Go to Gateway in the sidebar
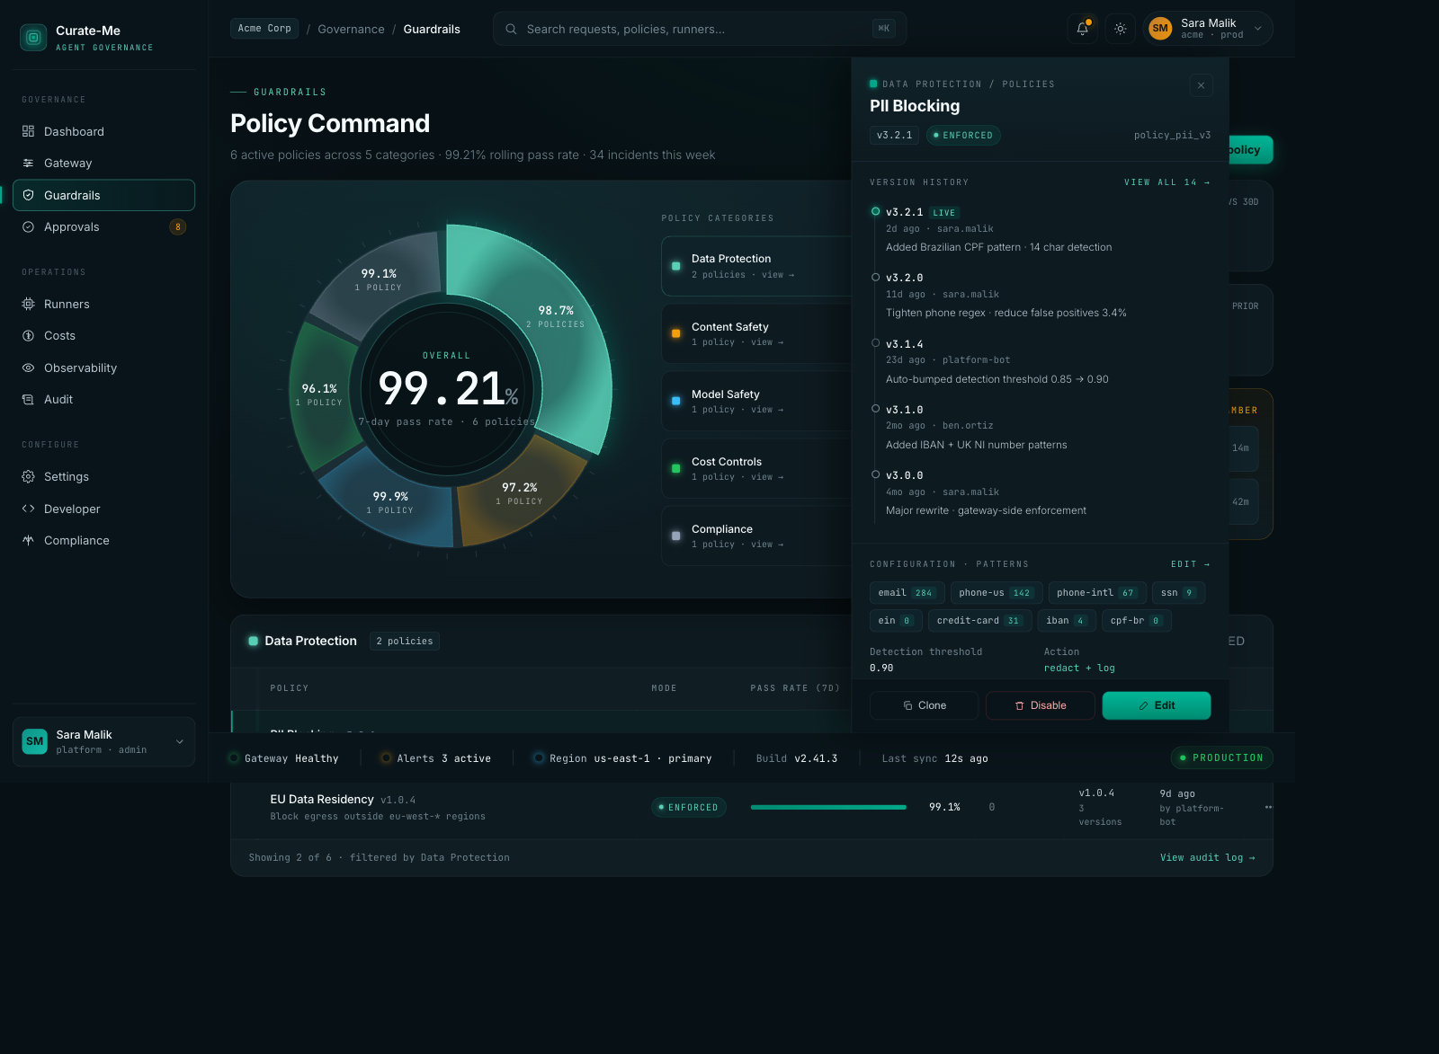The height and width of the screenshot is (1054, 1439). 67,164
